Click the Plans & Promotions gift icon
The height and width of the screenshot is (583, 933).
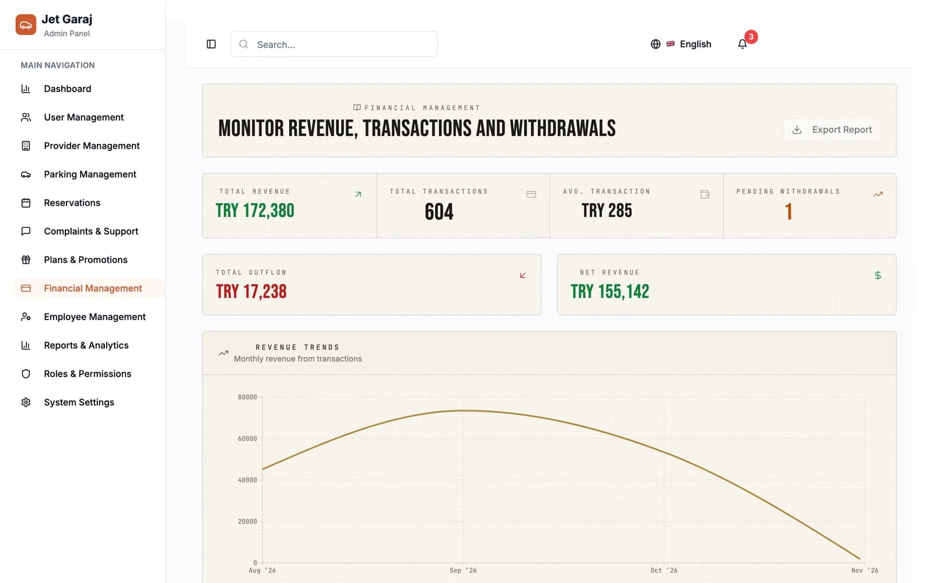[x=26, y=260]
